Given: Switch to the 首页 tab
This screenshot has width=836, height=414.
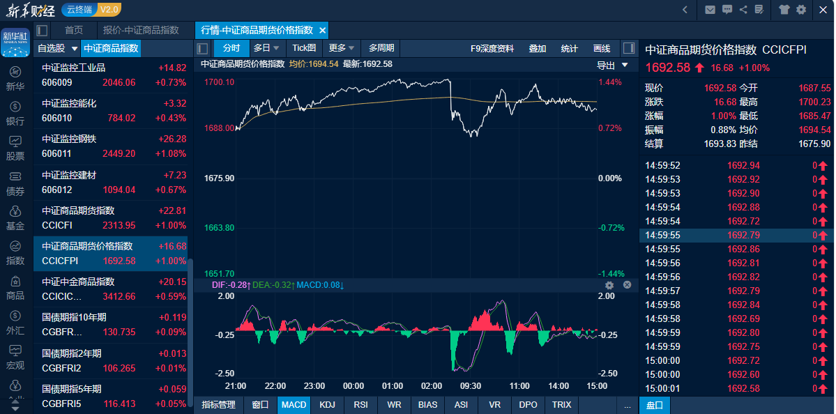Looking at the screenshot, I should [74, 31].
